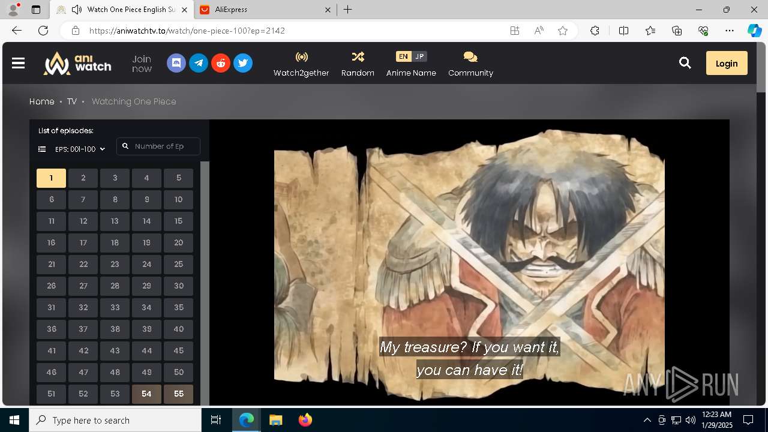
Task: Click the AniWatch logo
Action: (x=77, y=63)
